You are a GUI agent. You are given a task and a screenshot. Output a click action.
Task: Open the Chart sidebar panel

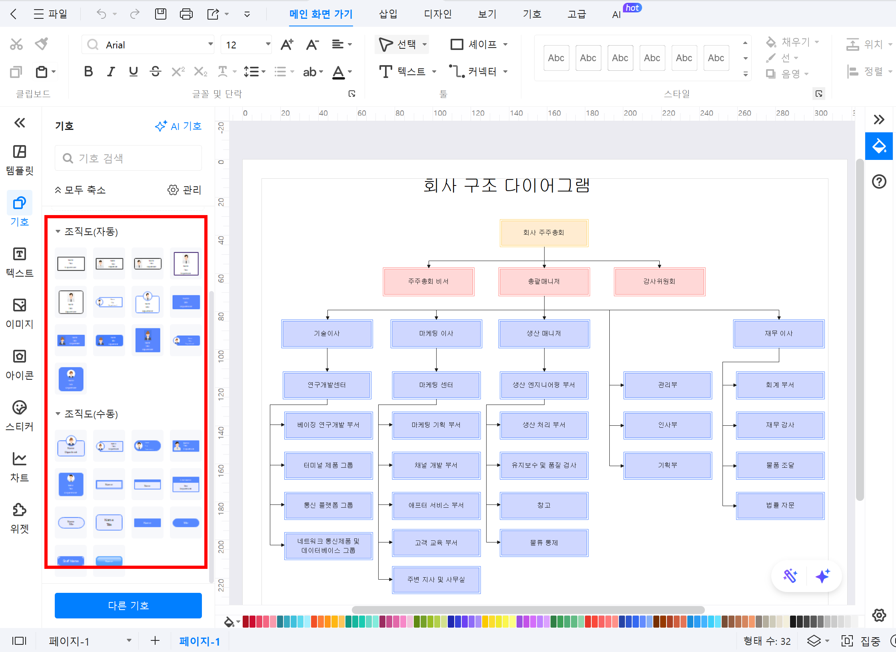(20, 467)
